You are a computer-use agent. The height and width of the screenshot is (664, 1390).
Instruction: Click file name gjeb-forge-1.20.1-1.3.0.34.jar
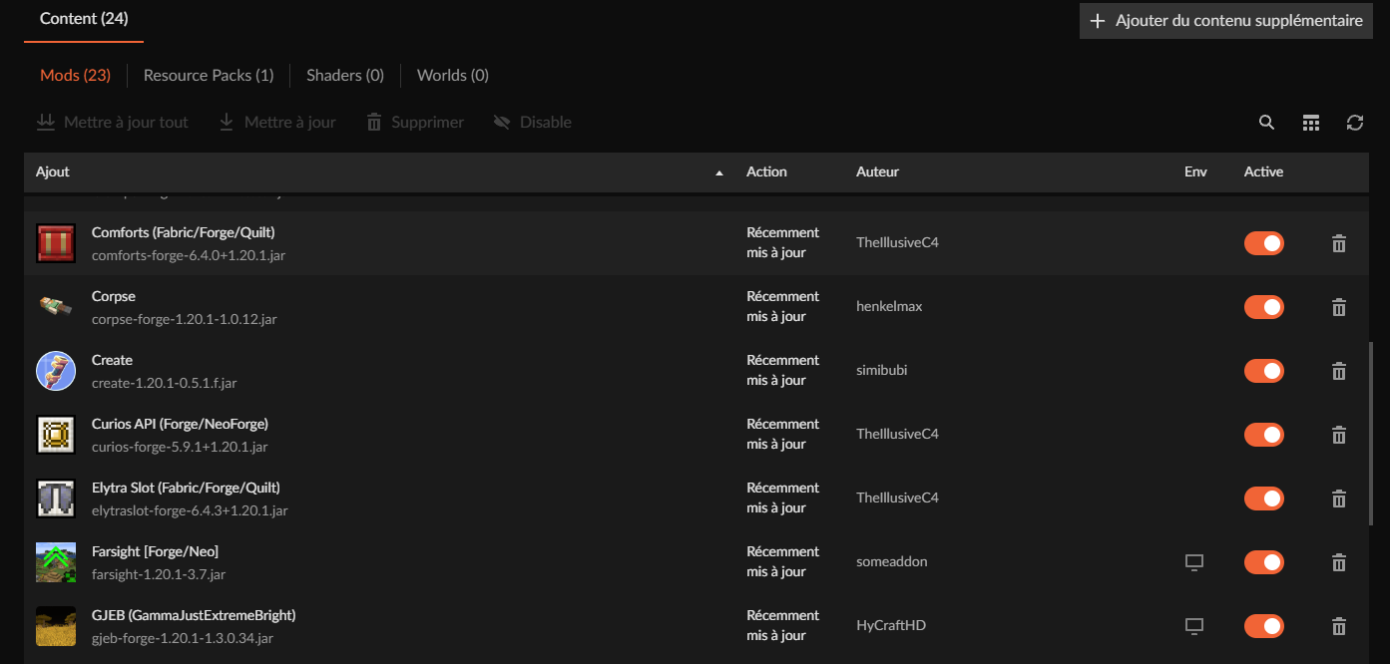[183, 638]
